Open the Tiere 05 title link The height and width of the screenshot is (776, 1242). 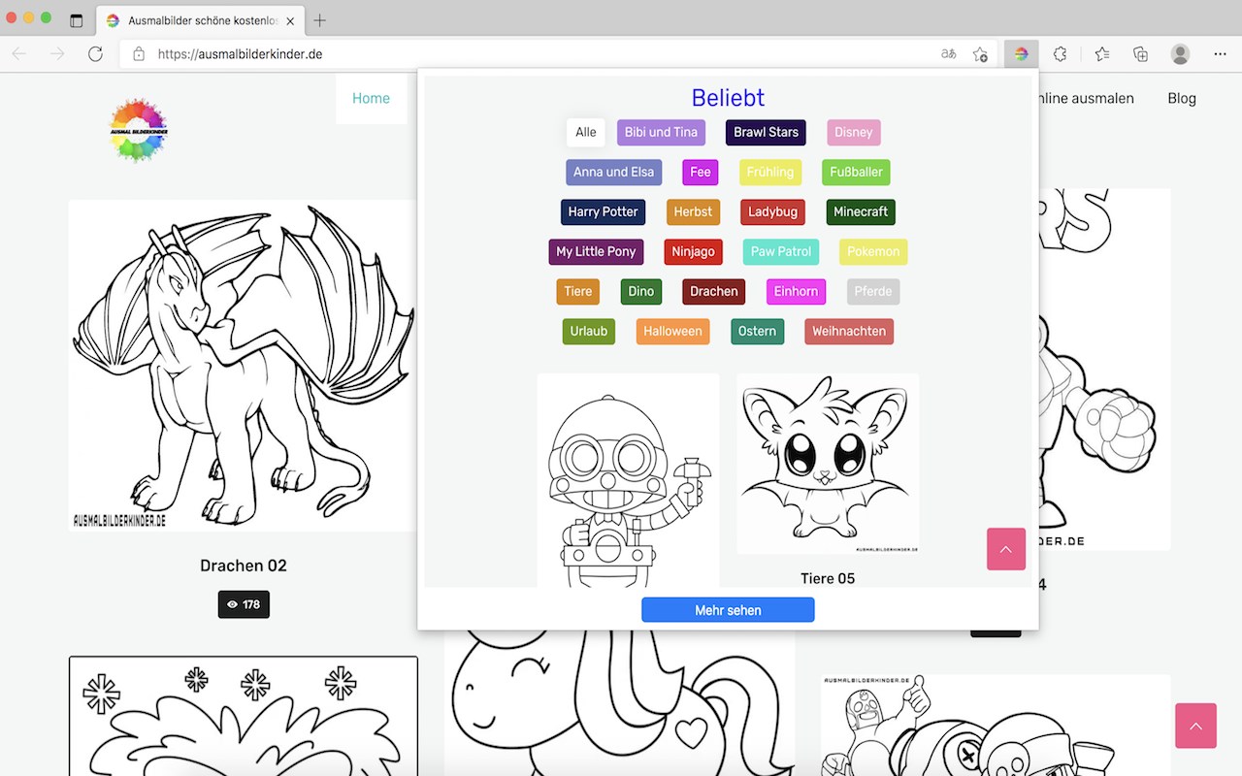(828, 578)
